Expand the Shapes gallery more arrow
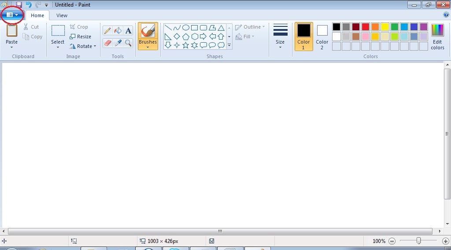The height and width of the screenshot is (250, 451). [x=229, y=45]
